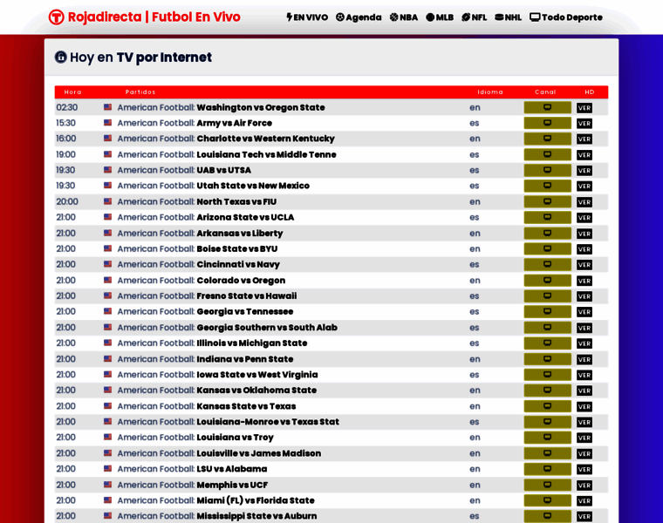Click the US flag icon for Washington vs Oregon State
This screenshot has height=523, width=663.
click(x=108, y=107)
